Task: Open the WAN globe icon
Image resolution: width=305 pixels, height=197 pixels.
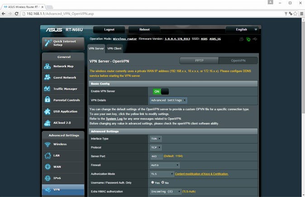Action: click(x=47, y=167)
